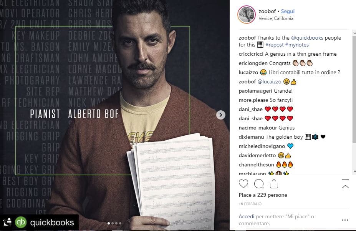The image size is (356, 231).
Task: Click the Accedi login link
Action: tap(246, 216)
